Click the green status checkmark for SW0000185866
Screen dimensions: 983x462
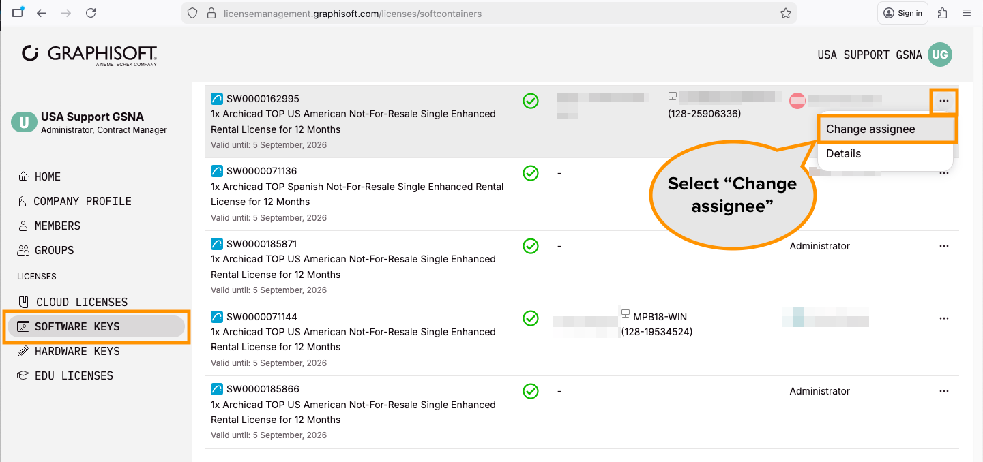point(531,391)
